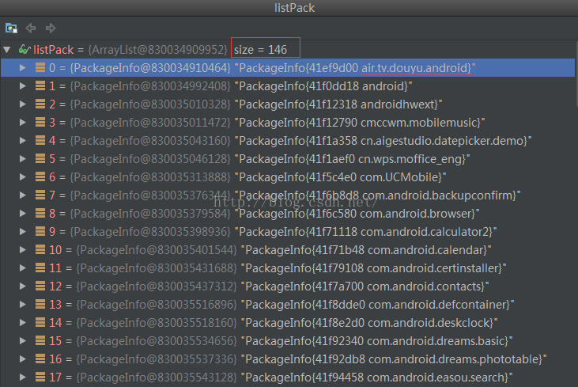This screenshot has height=387, width=578.
Task: Click the field icon of element 16
Action: (x=40, y=359)
